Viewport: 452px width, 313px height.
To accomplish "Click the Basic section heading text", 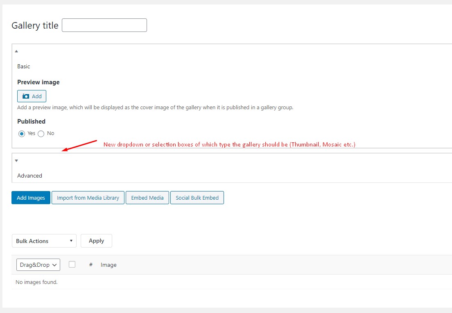I will pyautogui.click(x=24, y=66).
